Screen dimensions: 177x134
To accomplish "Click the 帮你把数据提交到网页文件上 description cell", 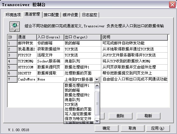I will (135, 73).
